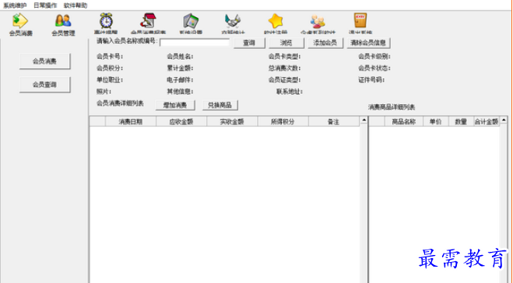The height and width of the screenshot is (283, 513).
Task: Open the member consumption report toolbar icon
Action: (148, 23)
